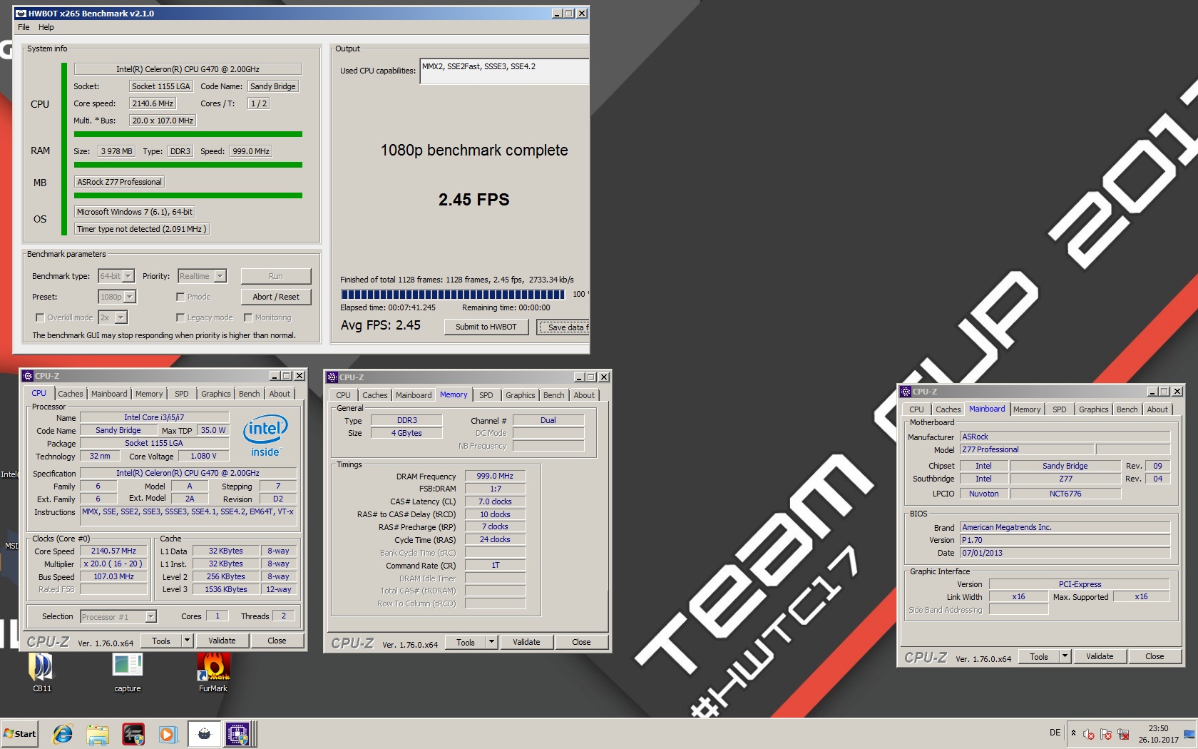Click the DE language indicator
The image size is (1198, 749).
pyautogui.click(x=1055, y=733)
